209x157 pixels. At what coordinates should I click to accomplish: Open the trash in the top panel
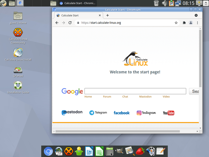point(156,3)
